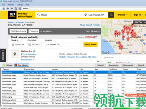Click the results table horizontal scrollbar
The height and width of the screenshot is (109, 146).
46,106
